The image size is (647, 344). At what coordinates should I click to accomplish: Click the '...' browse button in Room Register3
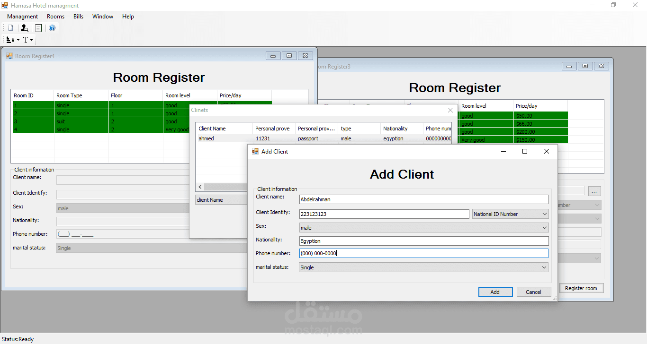(x=595, y=191)
